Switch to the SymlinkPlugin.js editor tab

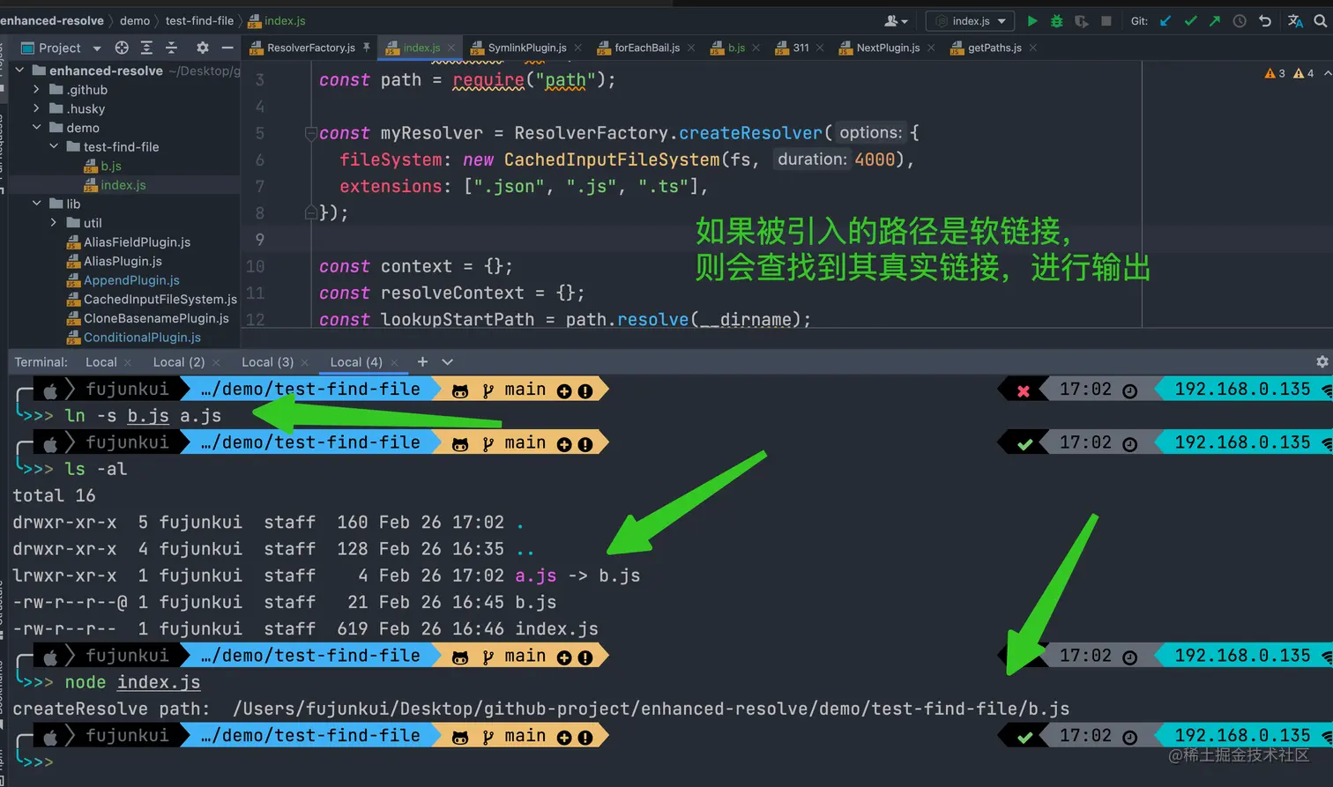[526, 48]
